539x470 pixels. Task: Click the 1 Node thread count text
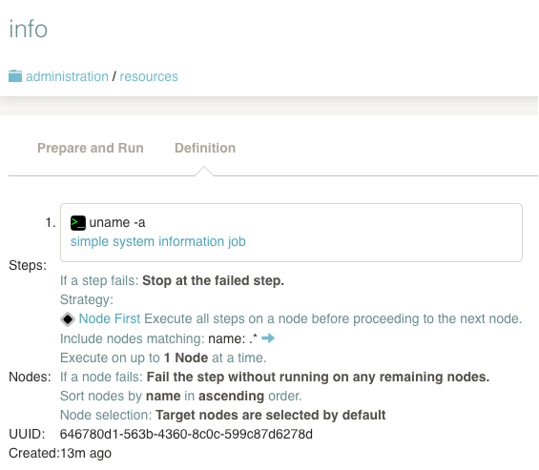pos(186,358)
